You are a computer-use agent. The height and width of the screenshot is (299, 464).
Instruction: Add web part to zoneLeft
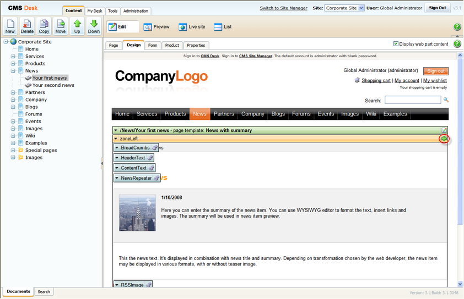click(444, 139)
